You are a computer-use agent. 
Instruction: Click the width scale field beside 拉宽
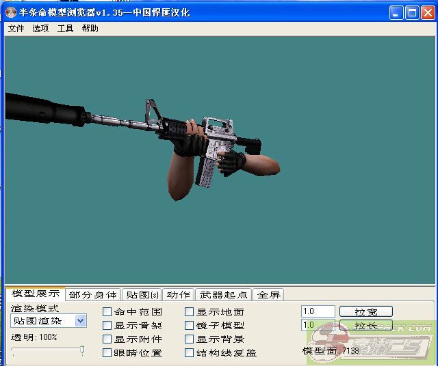tap(318, 311)
